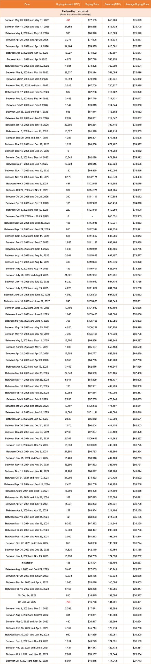Click the 'On Dec 24, 2022' row
Screen dimensions: 151x664
[x=75, y=595]
